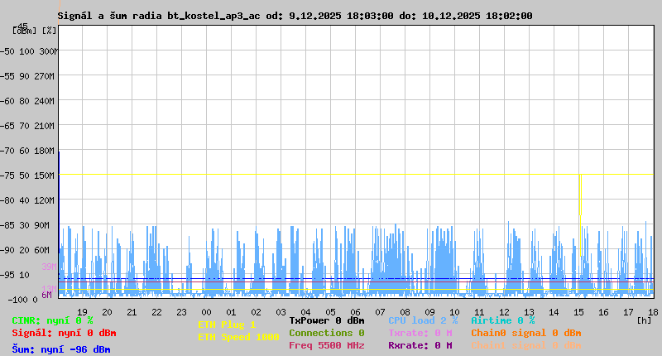This screenshot has height=356, width=662.
Task: Select the Txrate legend entry
Action: click(420, 333)
